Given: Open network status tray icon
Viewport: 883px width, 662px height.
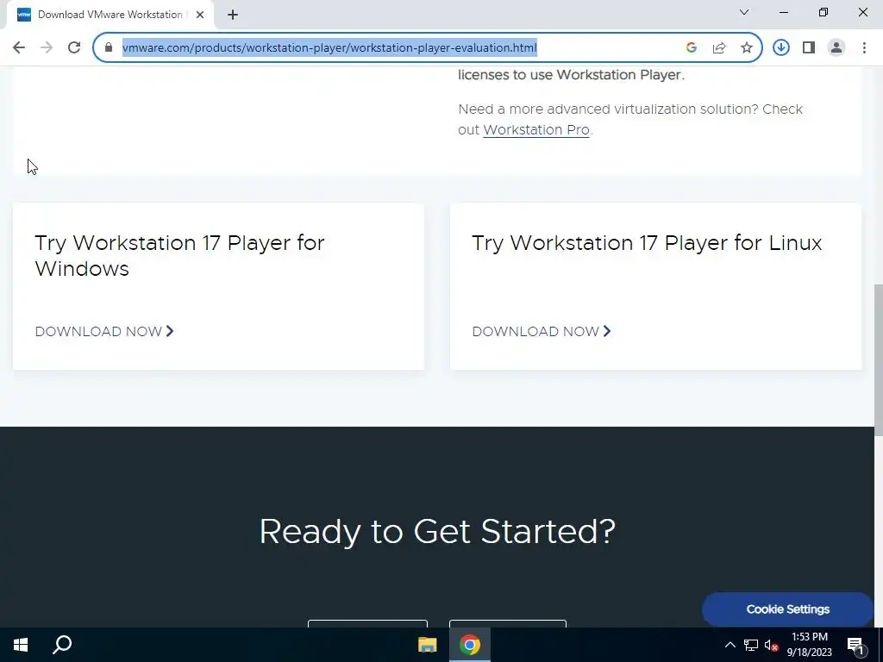Looking at the screenshot, I should click(x=751, y=645).
